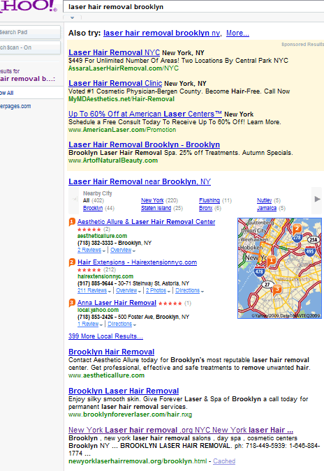324x471 pixels.
Task: Filter by Jamaica (5) city
Action: click(267, 208)
